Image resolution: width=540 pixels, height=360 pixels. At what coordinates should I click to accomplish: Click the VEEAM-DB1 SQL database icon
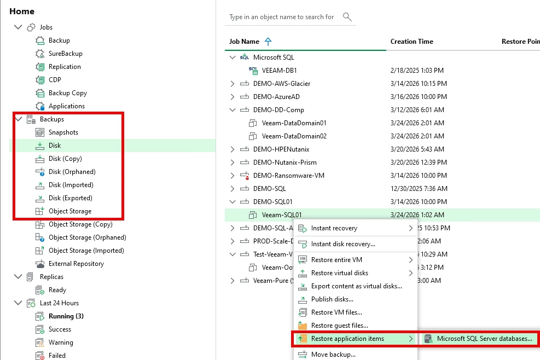[253, 71]
